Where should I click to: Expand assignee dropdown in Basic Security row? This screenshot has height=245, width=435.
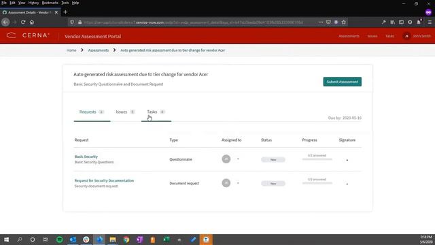pos(238,159)
